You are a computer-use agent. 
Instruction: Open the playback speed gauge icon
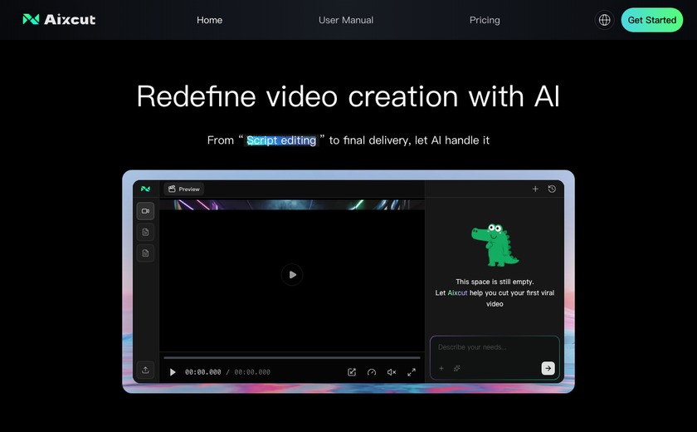(x=372, y=372)
